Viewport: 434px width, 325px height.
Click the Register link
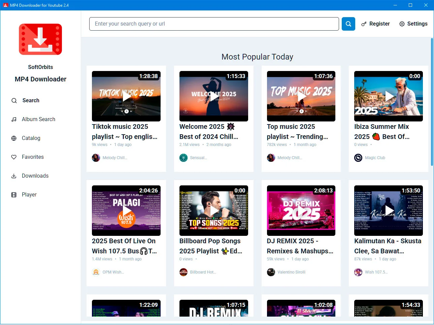[x=379, y=24]
